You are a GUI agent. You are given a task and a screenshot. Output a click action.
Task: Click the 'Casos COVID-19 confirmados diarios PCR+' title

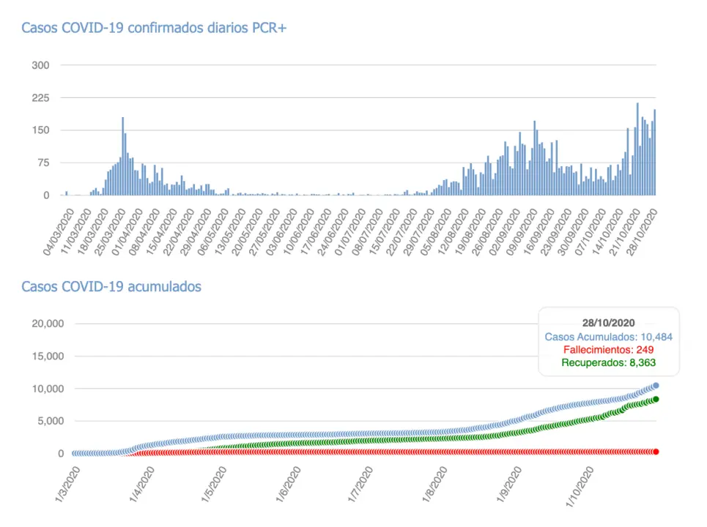[x=153, y=29]
